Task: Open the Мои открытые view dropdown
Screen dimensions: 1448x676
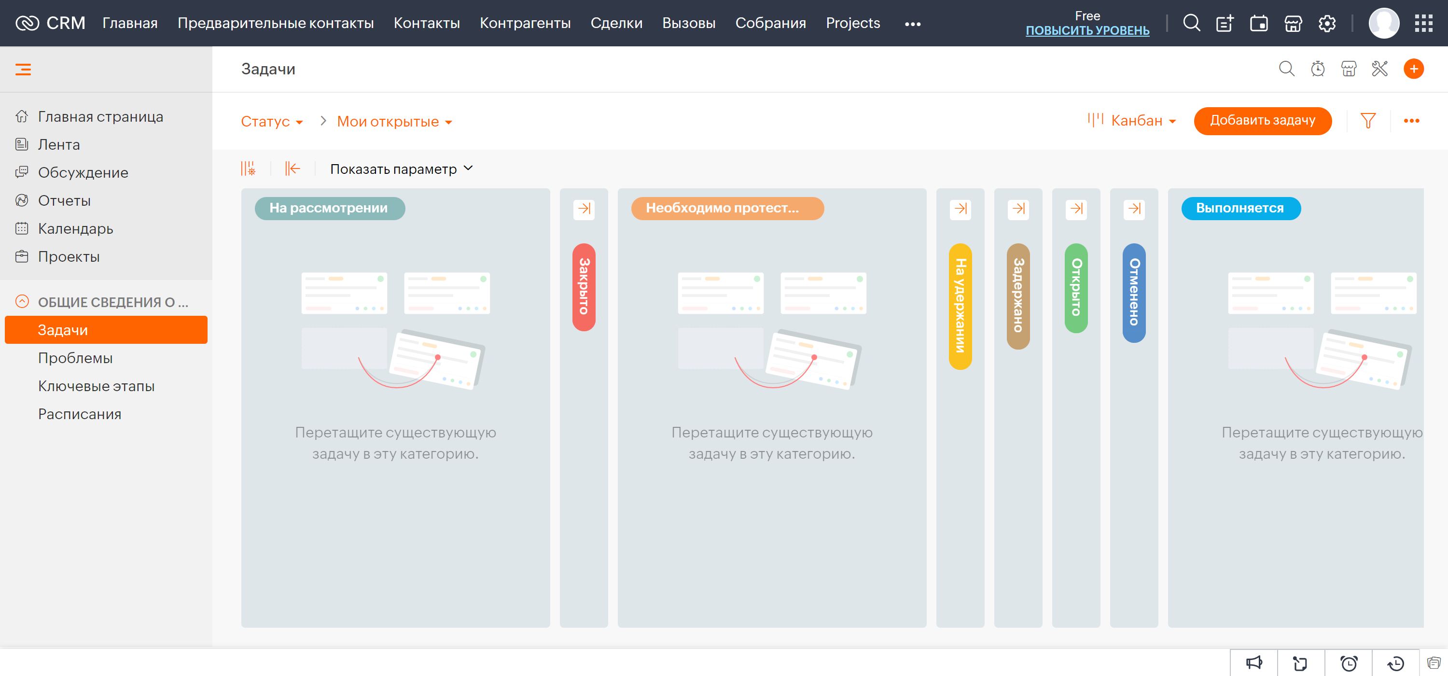Action: coord(394,122)
